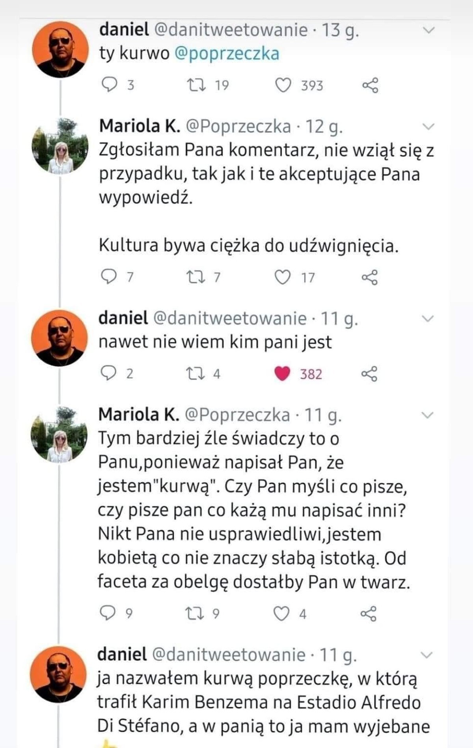Reply to the "ty kurwo" tweet
The image size is (473, 748).
[109, 84]
